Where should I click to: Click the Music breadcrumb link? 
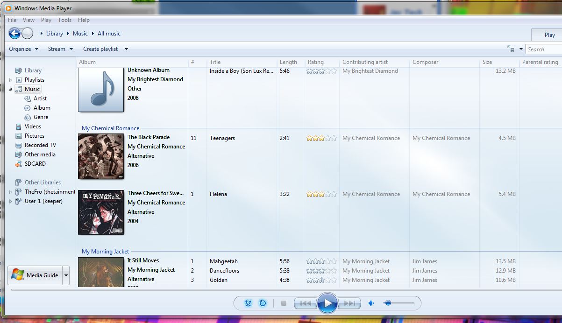pos(80,34)
